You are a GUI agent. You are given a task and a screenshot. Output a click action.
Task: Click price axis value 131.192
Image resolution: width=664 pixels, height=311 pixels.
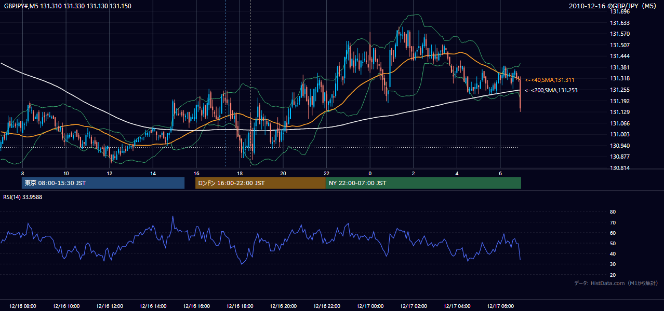[619, 101]
